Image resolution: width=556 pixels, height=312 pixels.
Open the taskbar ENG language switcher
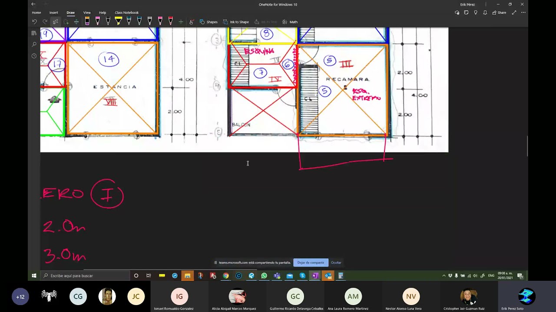(x=491, y=276)
